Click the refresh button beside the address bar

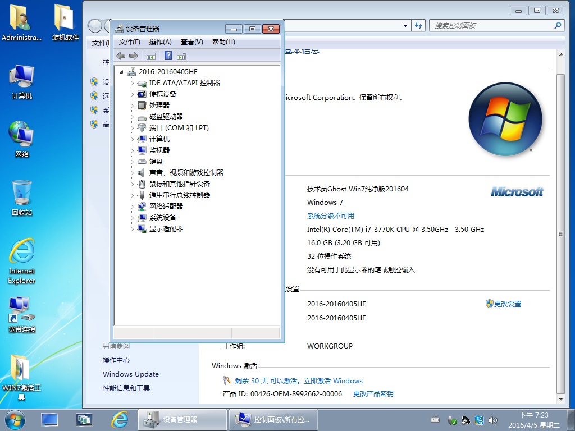(418, 26)
